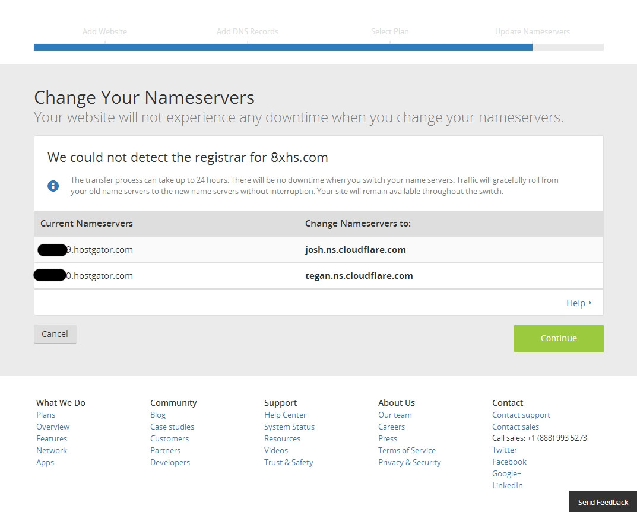Click the green Continue button
Image resolution: width=637 pixels, height=512 pixels.
point(559,338)
